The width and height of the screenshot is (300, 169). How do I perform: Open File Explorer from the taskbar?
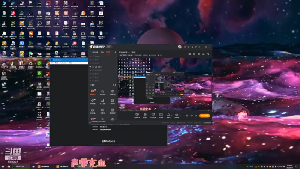tap(9, 167)
